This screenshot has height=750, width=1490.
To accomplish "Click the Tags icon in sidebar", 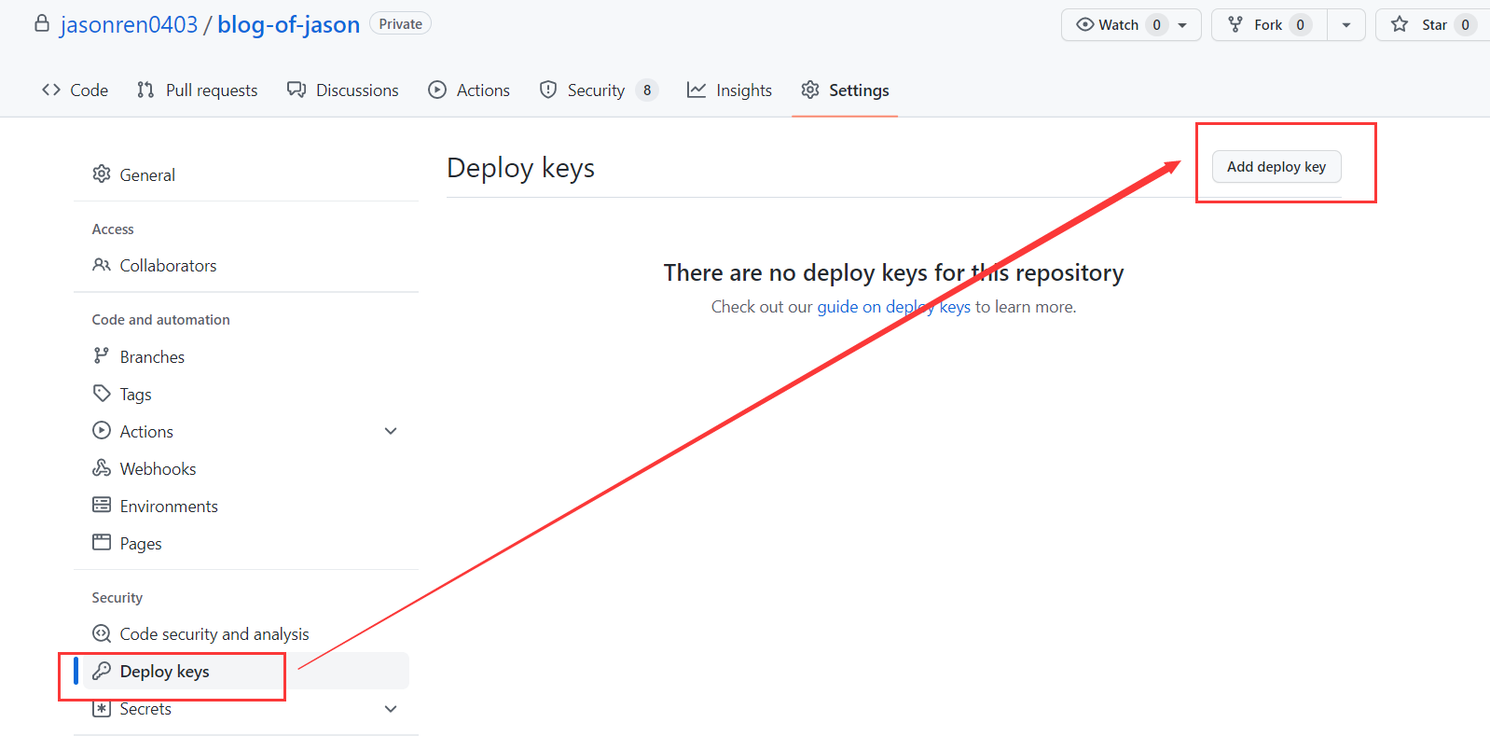I will pyautogui.click(x=102, y=394).
